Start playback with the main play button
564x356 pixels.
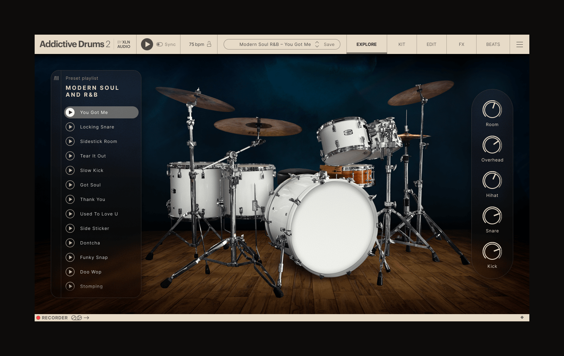pyautogui.click(x=147, y=44)
